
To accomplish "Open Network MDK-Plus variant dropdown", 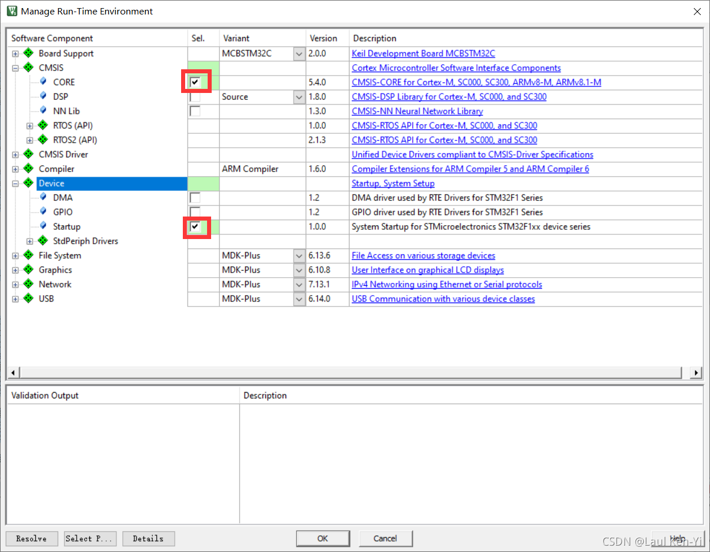I will (299, 285).
